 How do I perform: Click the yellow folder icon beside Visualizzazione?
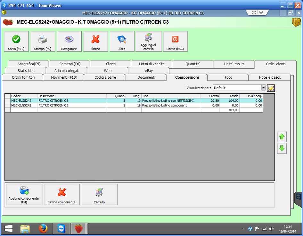pyautogui.click(x=271, y=88)
